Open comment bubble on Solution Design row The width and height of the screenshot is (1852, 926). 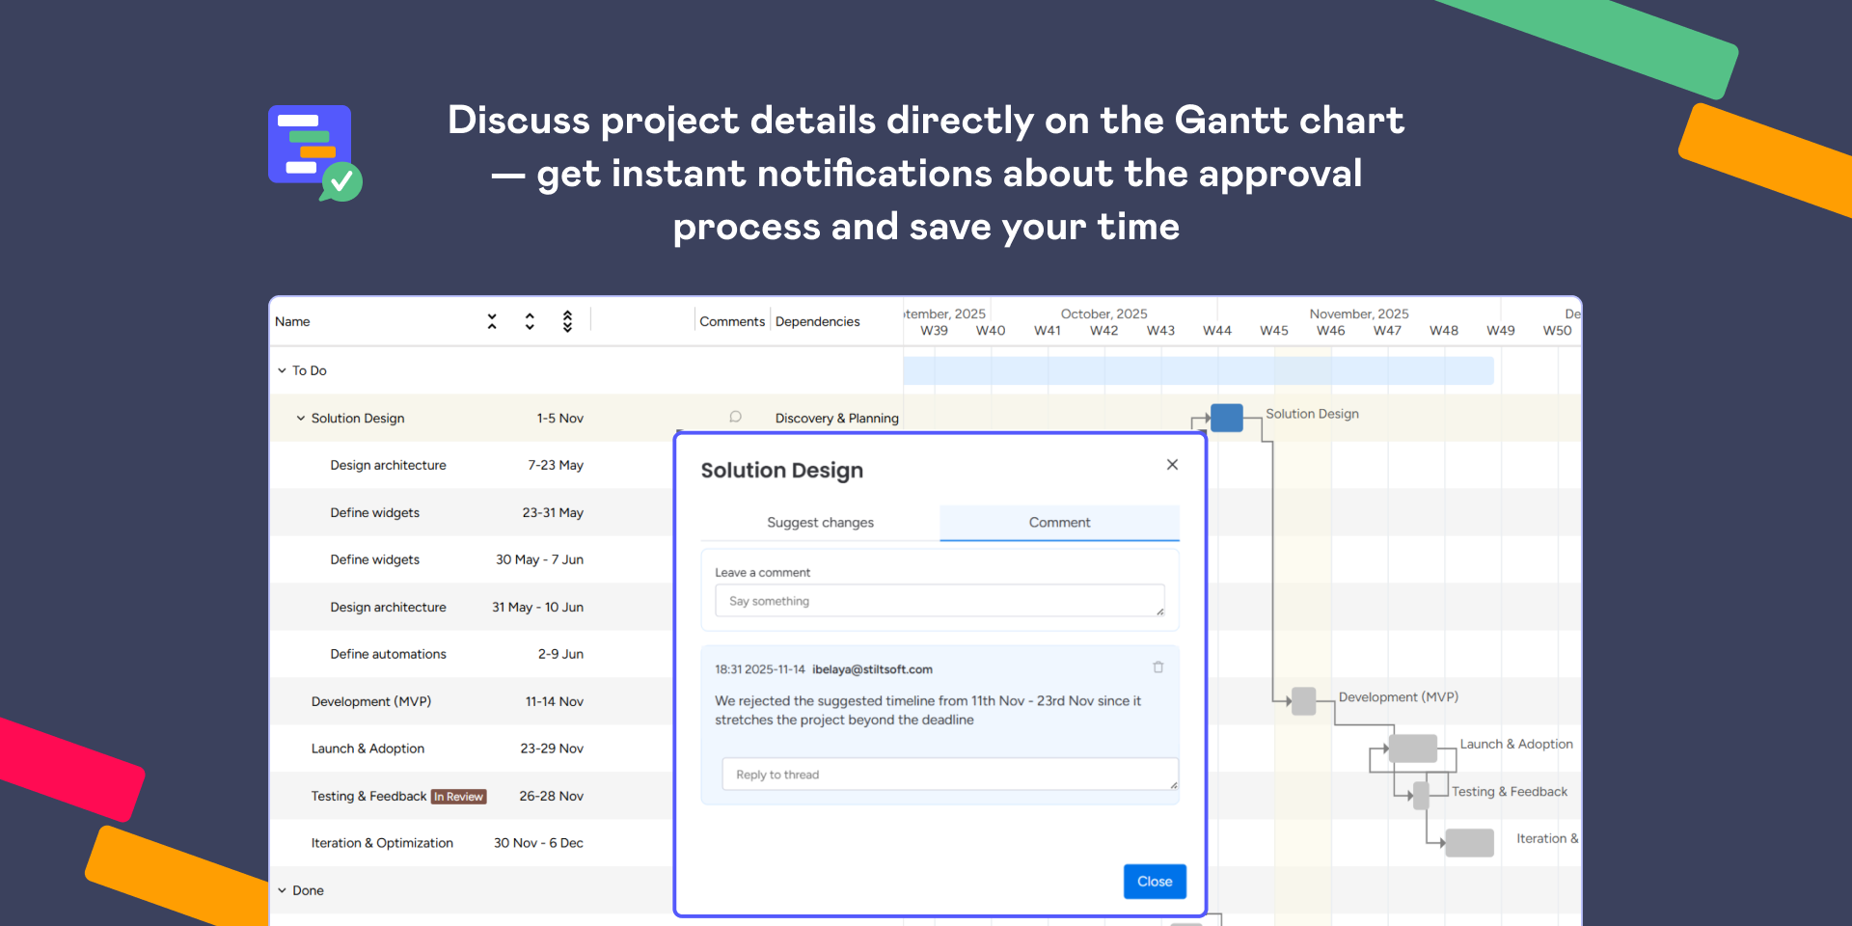coord(735,417)
